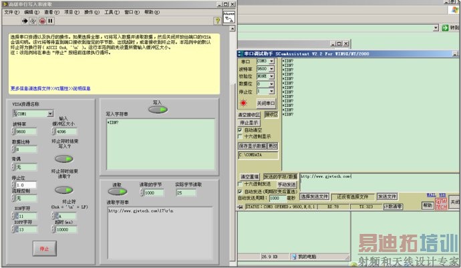Click the 关闭串口 button

(266, 104)
